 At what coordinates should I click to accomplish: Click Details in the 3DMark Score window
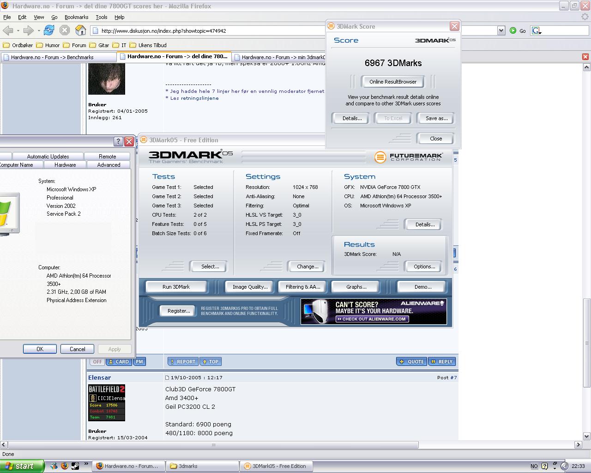352,118
